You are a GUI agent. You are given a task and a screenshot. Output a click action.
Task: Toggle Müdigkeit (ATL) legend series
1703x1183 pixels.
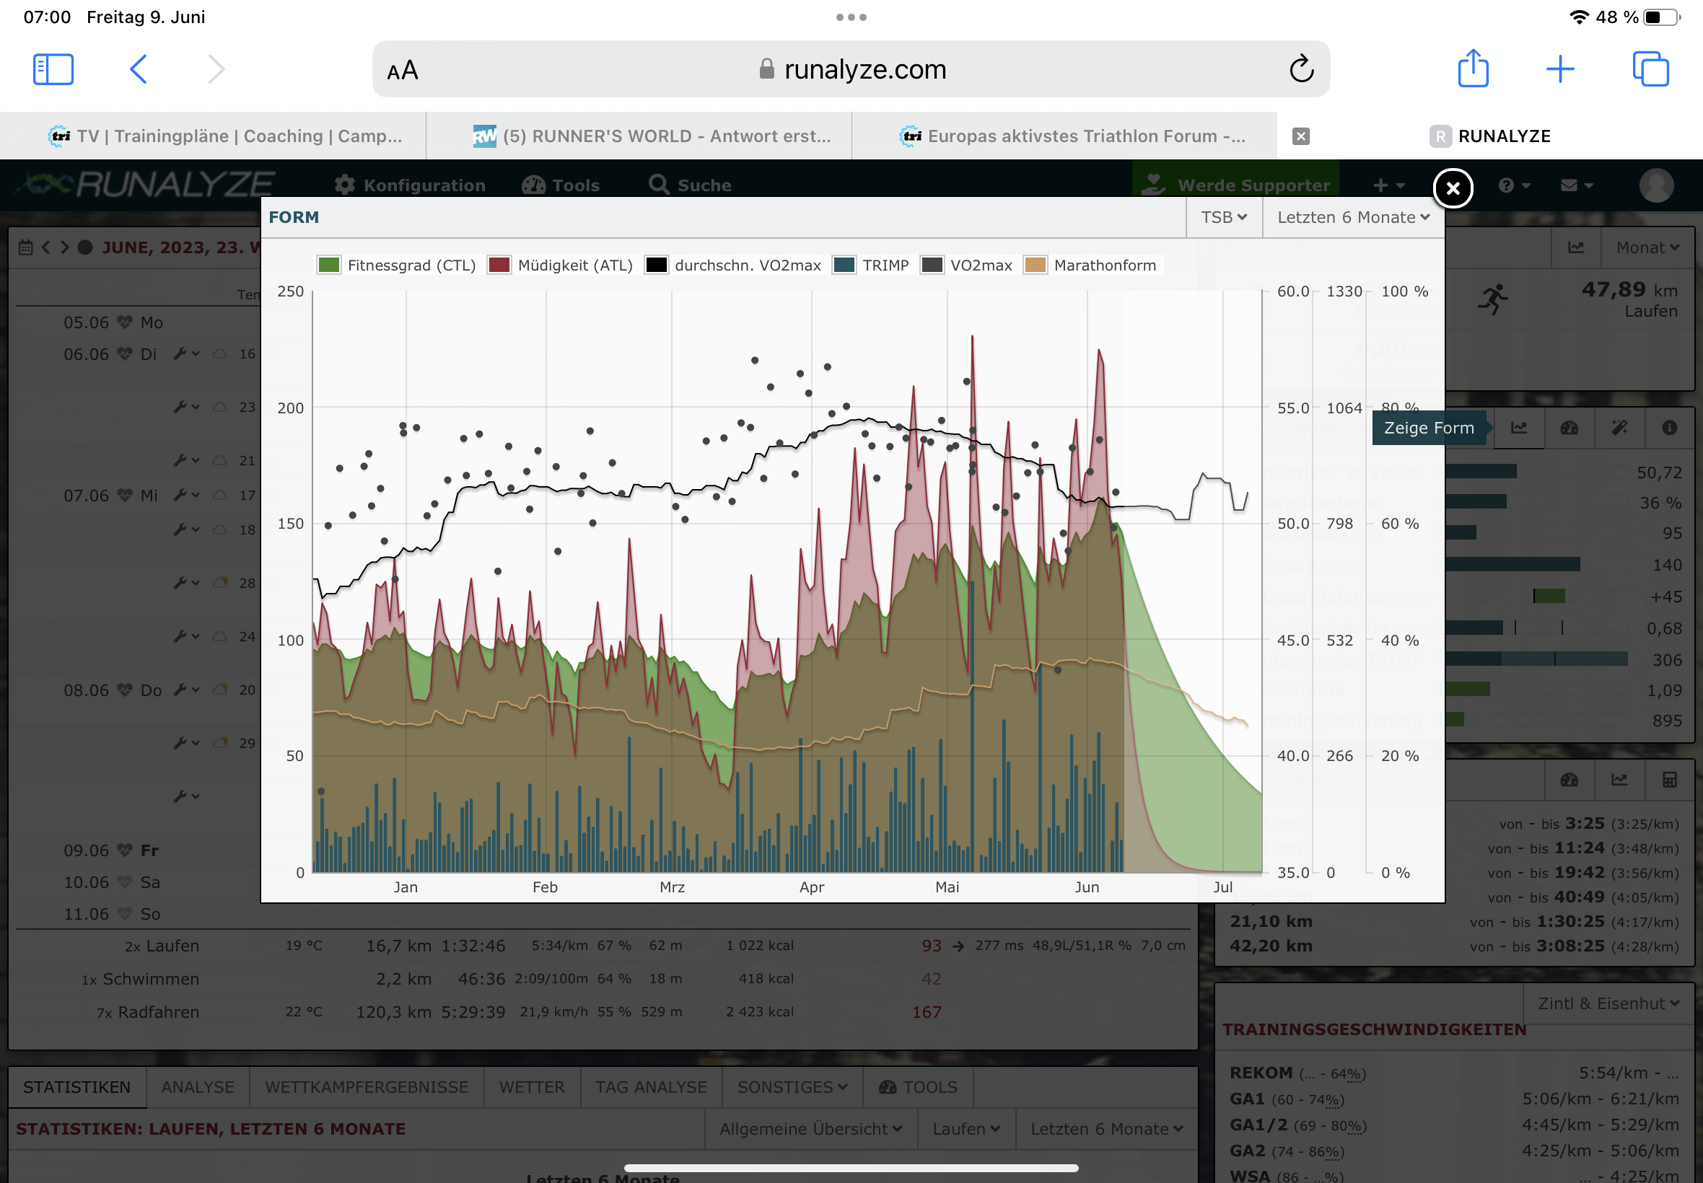coord(574,265)
